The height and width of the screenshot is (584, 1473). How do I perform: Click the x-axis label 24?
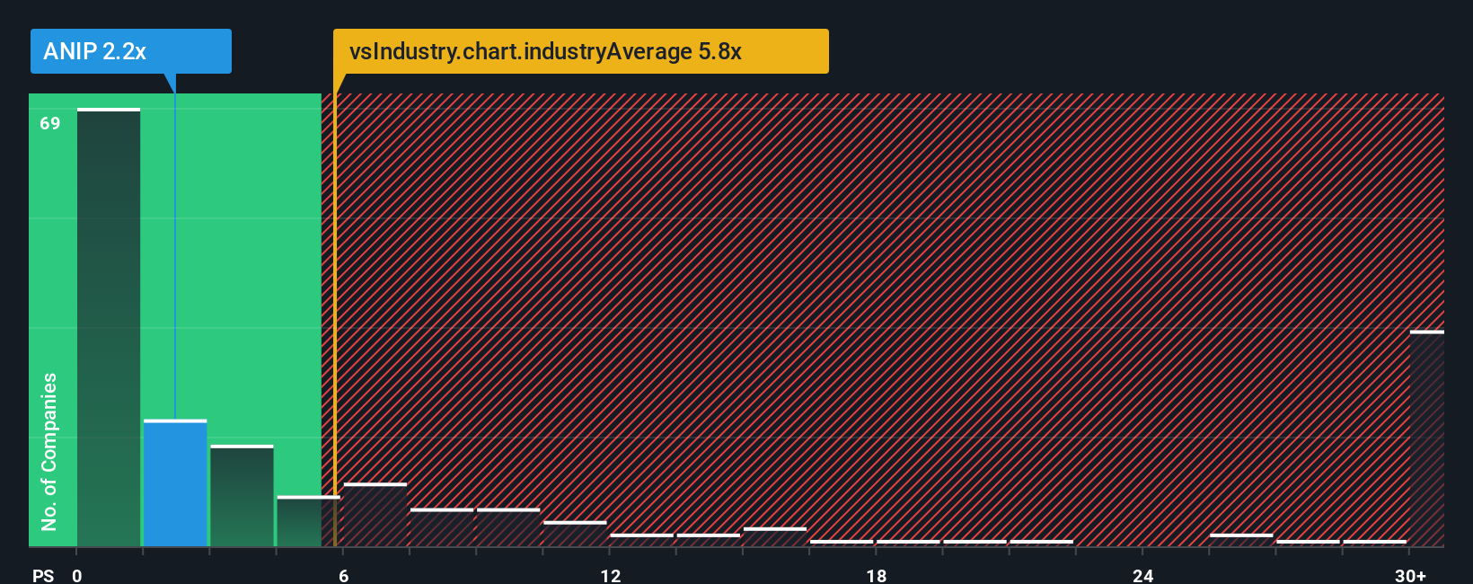[1142, 575]
